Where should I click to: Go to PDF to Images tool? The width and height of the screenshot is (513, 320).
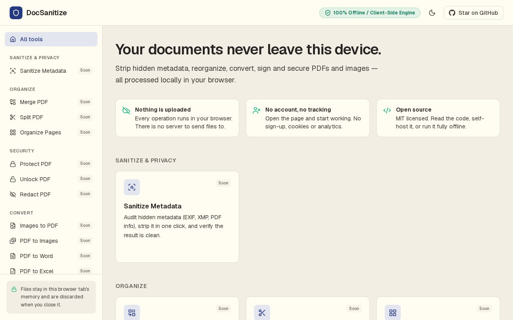pos(51,241)
